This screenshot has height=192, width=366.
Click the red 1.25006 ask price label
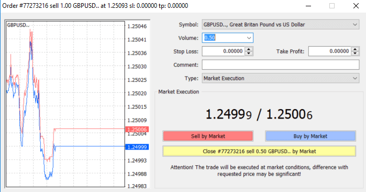(x=137, y=130)
